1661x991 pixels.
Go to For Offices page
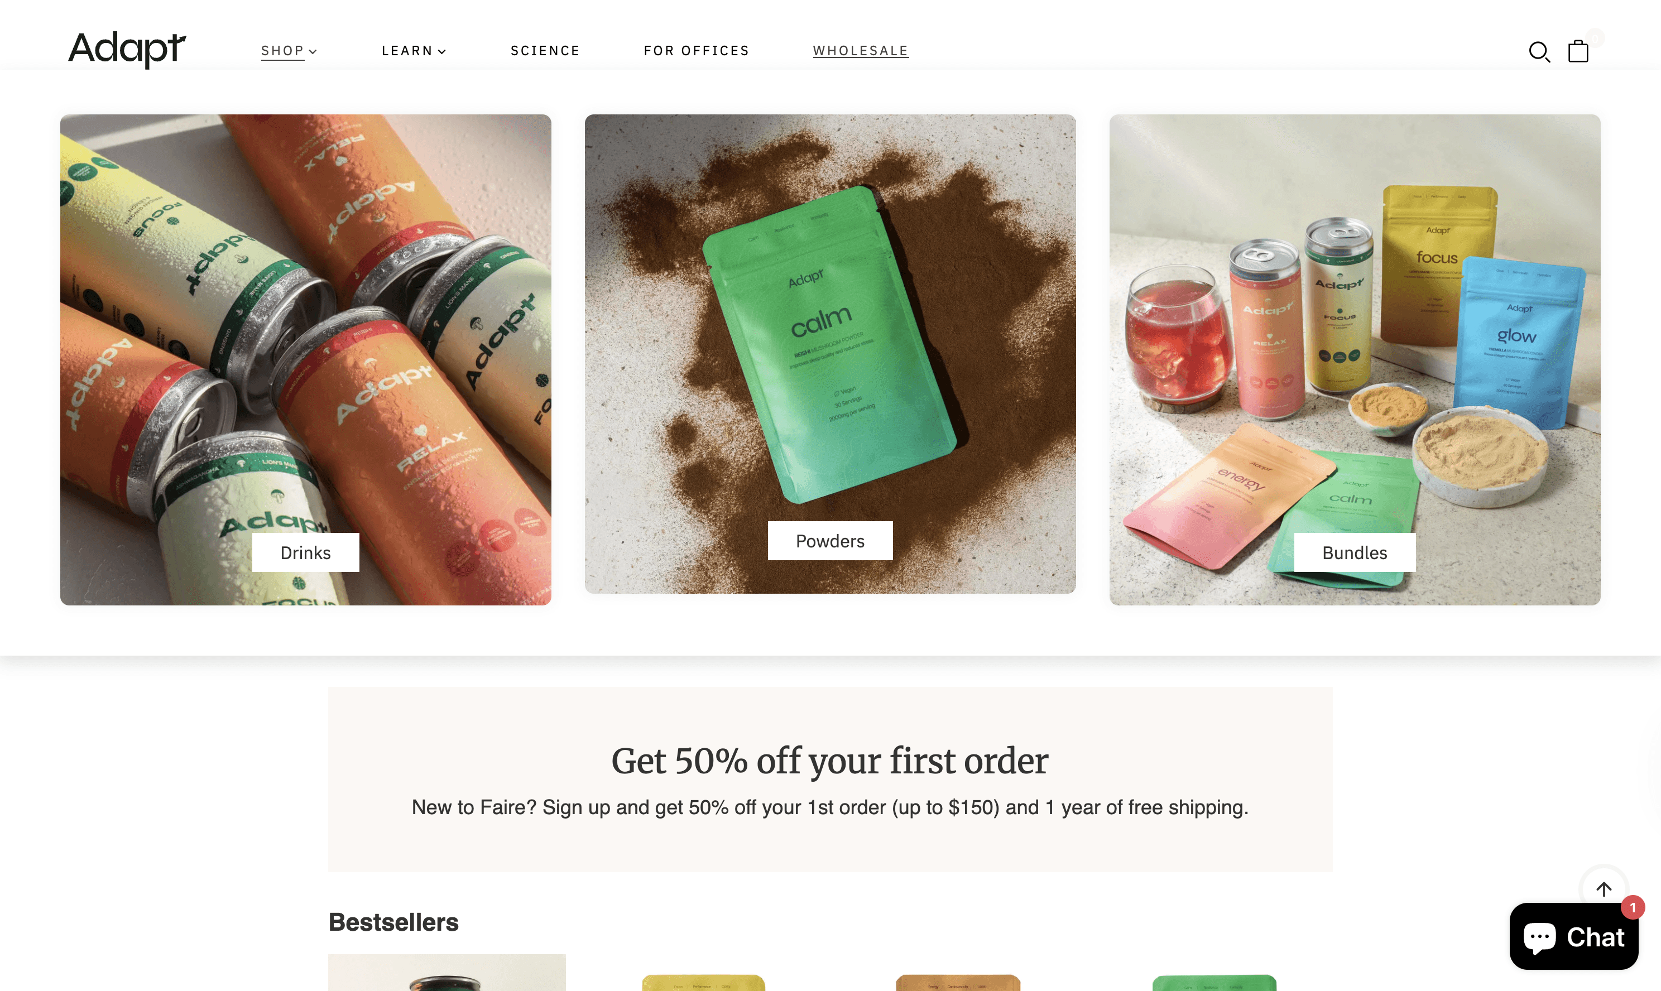coord(697,51)
